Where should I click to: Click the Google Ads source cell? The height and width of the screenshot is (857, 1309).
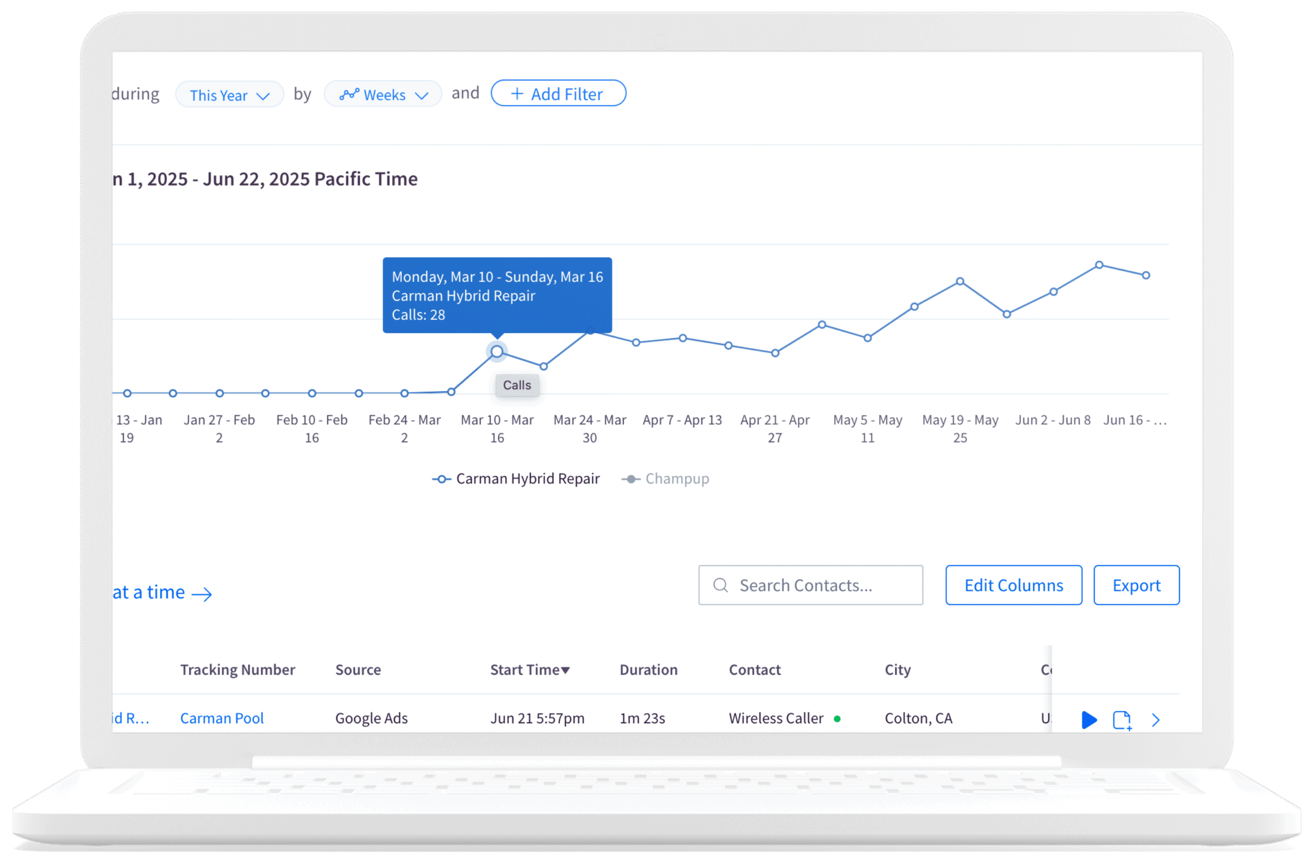click(371, 719)
